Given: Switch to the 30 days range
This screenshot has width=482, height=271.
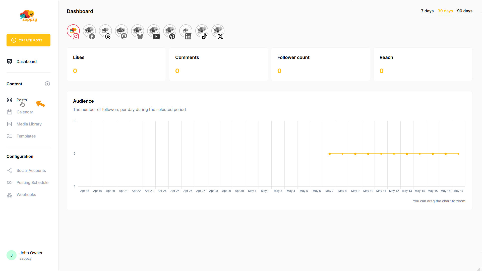Looking at the screenshot, I should (x=445, y=11).
